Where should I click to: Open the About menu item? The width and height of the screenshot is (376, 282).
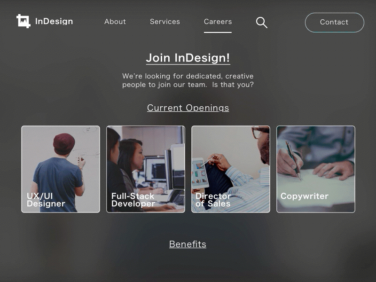115,22
